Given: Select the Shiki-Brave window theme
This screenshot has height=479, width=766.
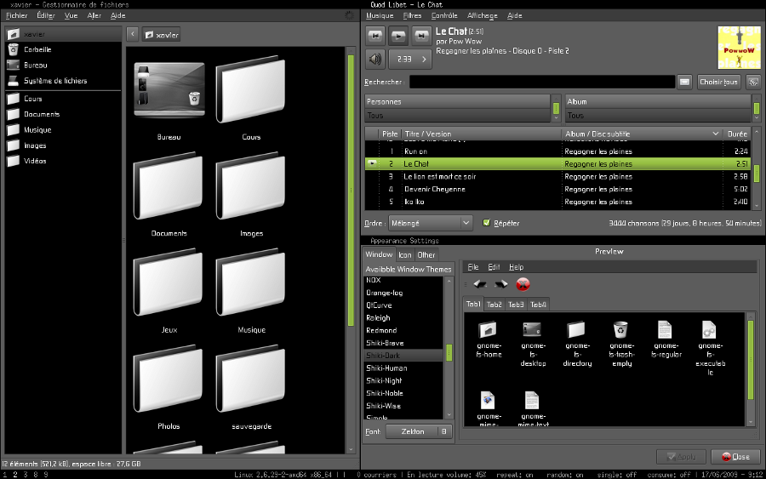Looking at the screenshot, I should pyautogui.click(x=403, y=343).
